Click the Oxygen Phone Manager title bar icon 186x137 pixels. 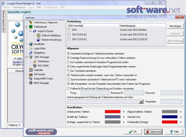[4, 3]
